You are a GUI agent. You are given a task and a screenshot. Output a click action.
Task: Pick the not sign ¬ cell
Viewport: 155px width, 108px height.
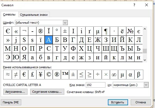(x=24, y=31)
